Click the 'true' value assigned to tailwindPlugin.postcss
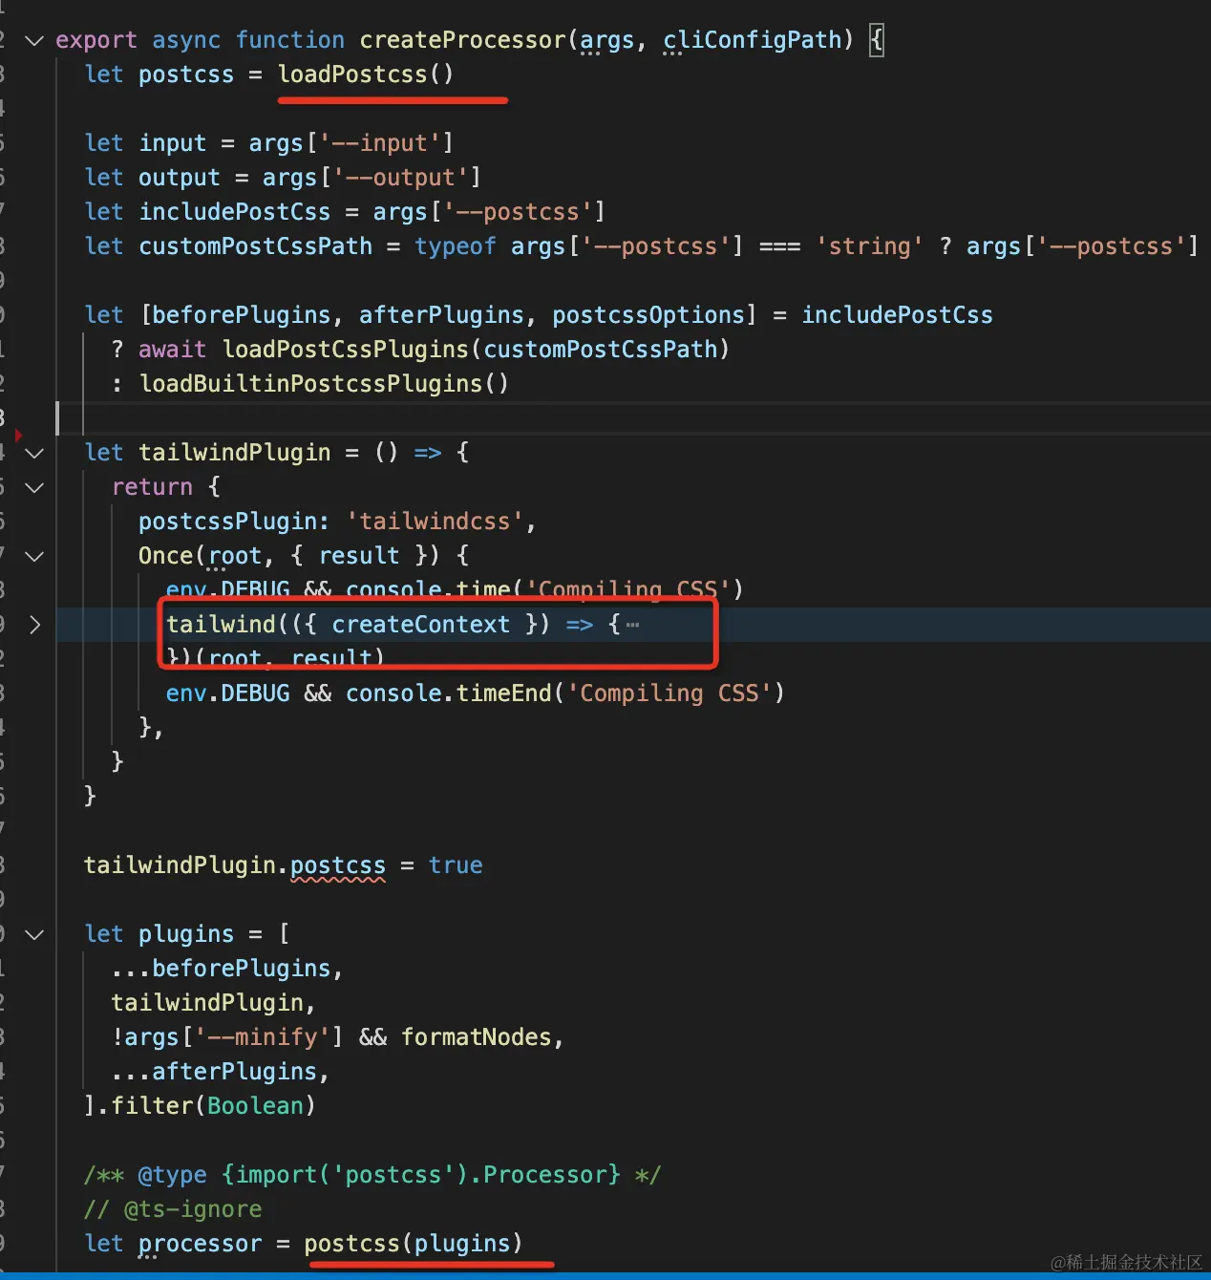 [456, 865]
